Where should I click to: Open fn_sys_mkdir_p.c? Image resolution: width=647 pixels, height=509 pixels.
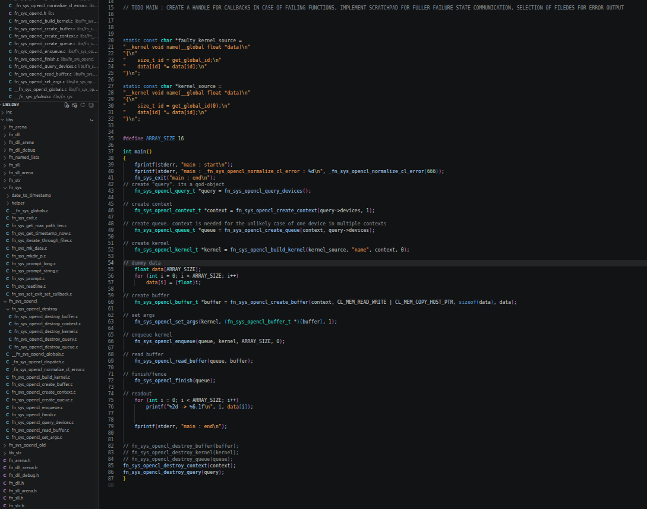tap(29, 256)
